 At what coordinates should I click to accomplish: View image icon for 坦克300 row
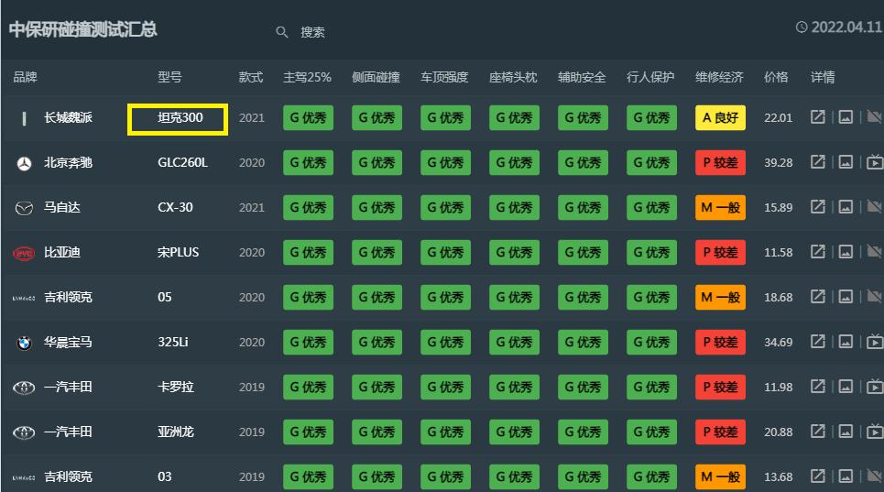click(846, 117)
